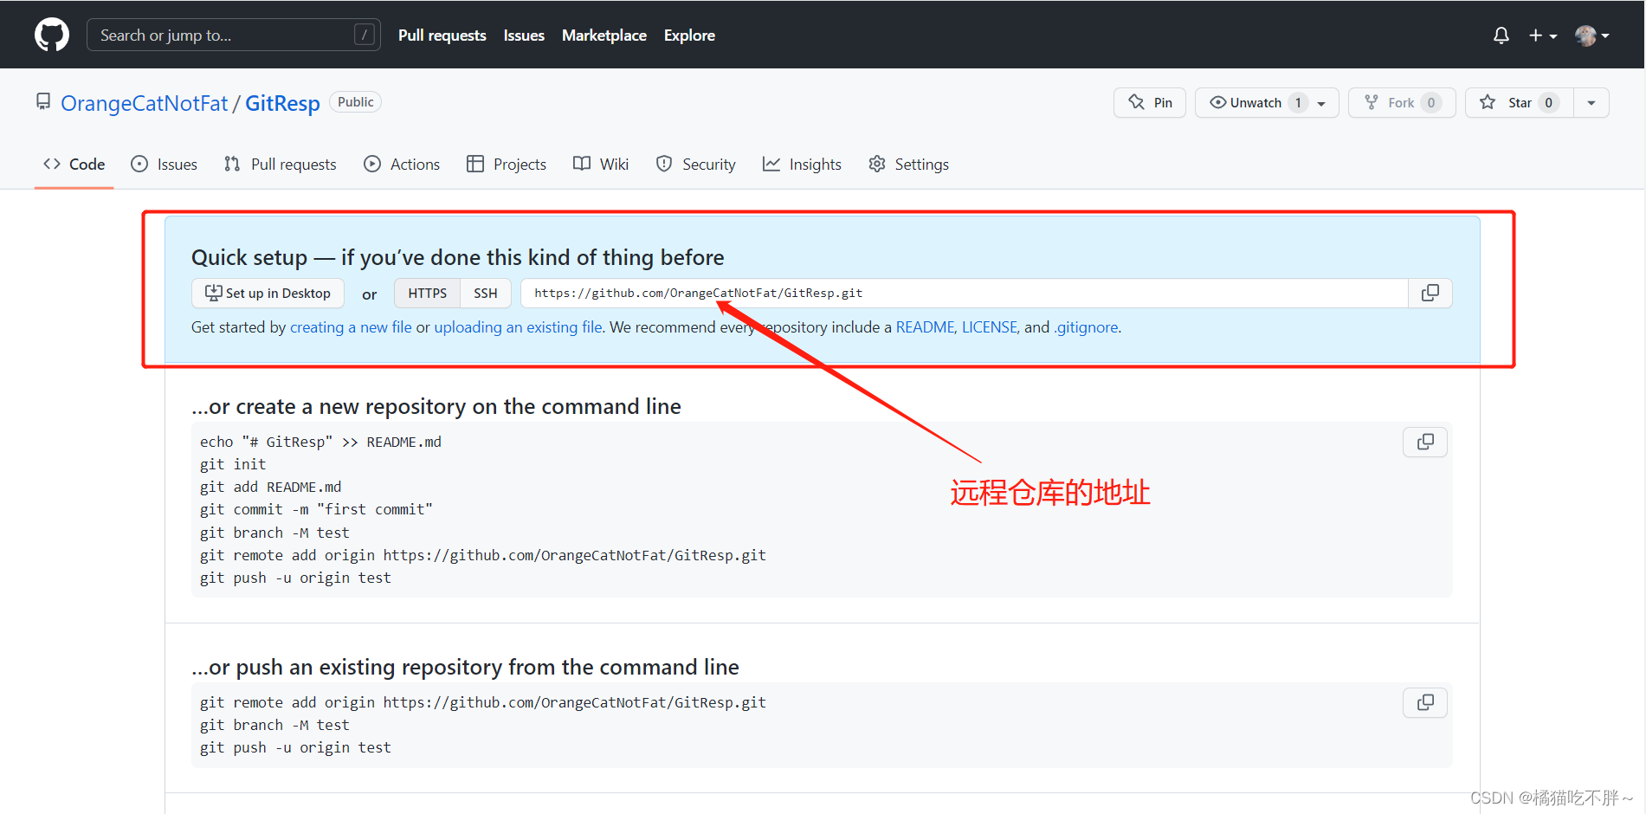1646x814 pixels.
Task: Expand the Star lists dropdown arrow
Action: (x=1591, y=102)
